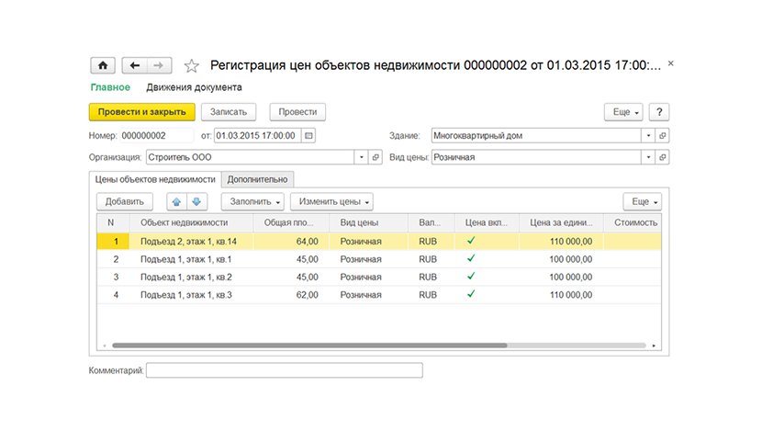The image size is (762, 431).
Task: Open the Заполнить dropdown
Action: point(252,201)
